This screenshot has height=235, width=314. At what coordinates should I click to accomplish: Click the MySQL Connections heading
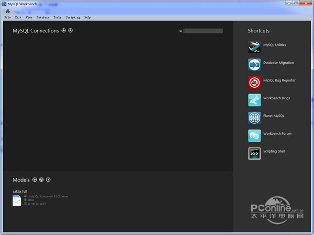point(36,31)
